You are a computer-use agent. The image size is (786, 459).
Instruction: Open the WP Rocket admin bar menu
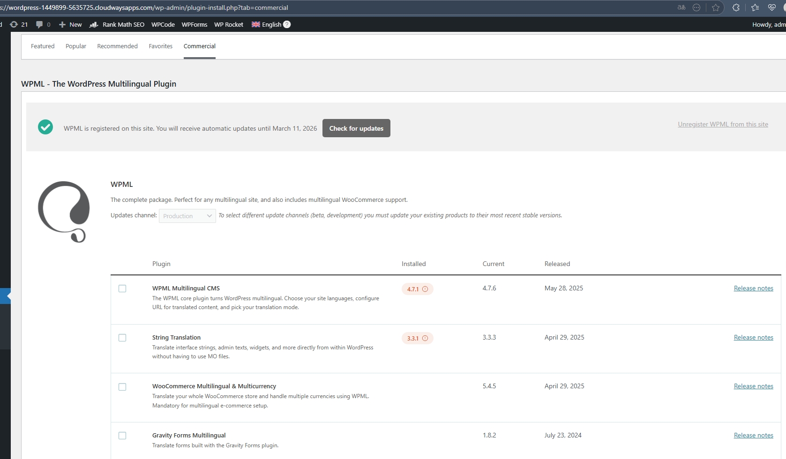(229, 24)
